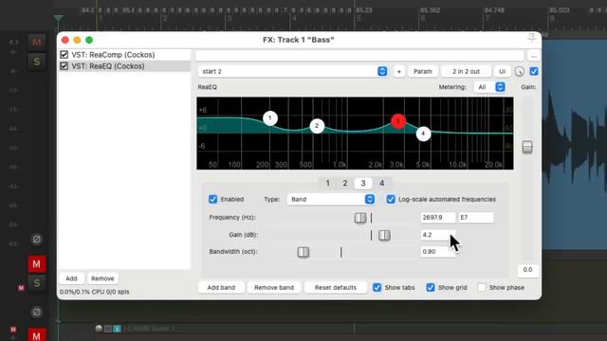The height and width of the screenshot is (341, 607).
Task: Click the FX comment field at top
Action: coord(359,56)
